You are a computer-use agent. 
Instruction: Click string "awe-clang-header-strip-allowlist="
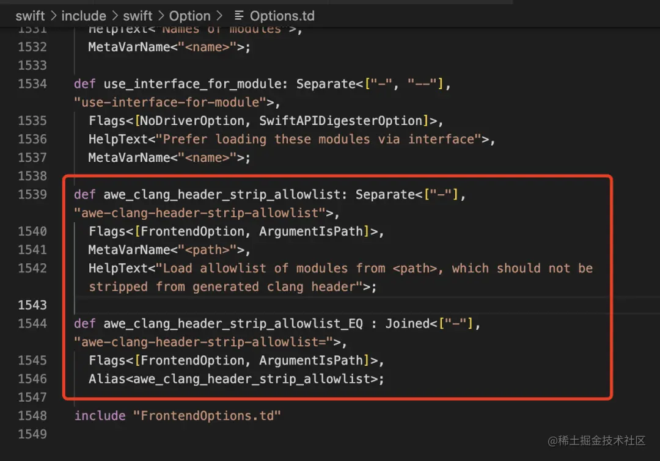204,342
